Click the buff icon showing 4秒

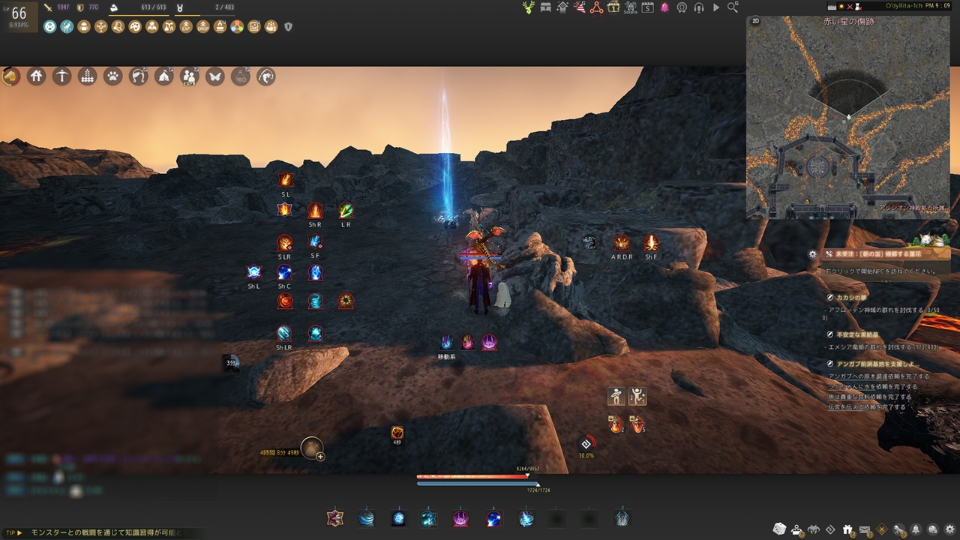click(397, 433)
